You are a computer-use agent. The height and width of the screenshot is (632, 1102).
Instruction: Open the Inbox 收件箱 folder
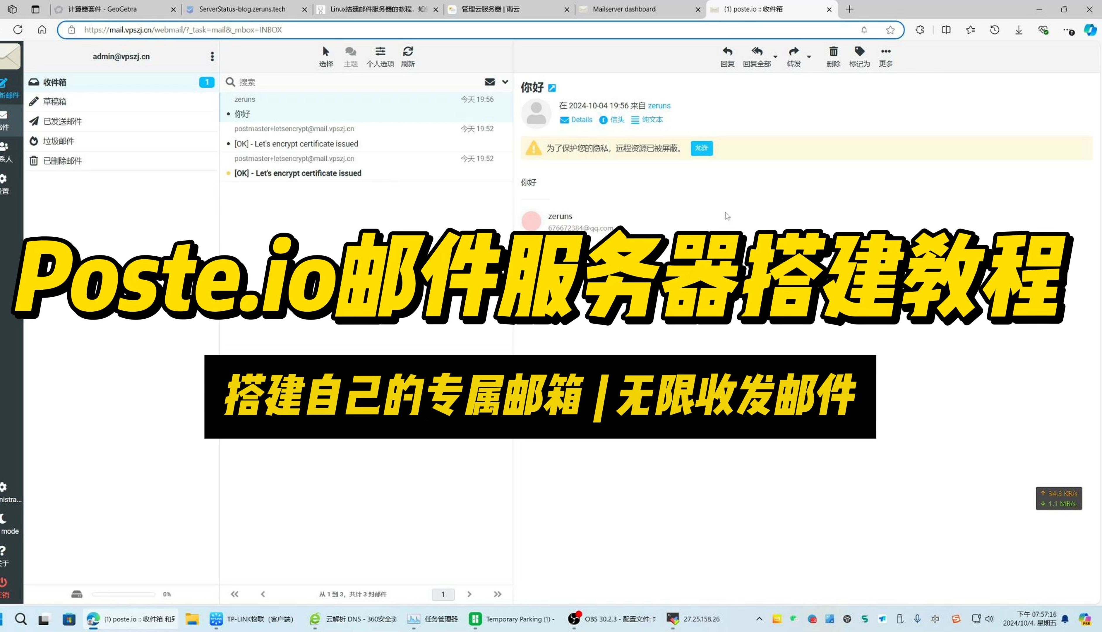(121, 82)
